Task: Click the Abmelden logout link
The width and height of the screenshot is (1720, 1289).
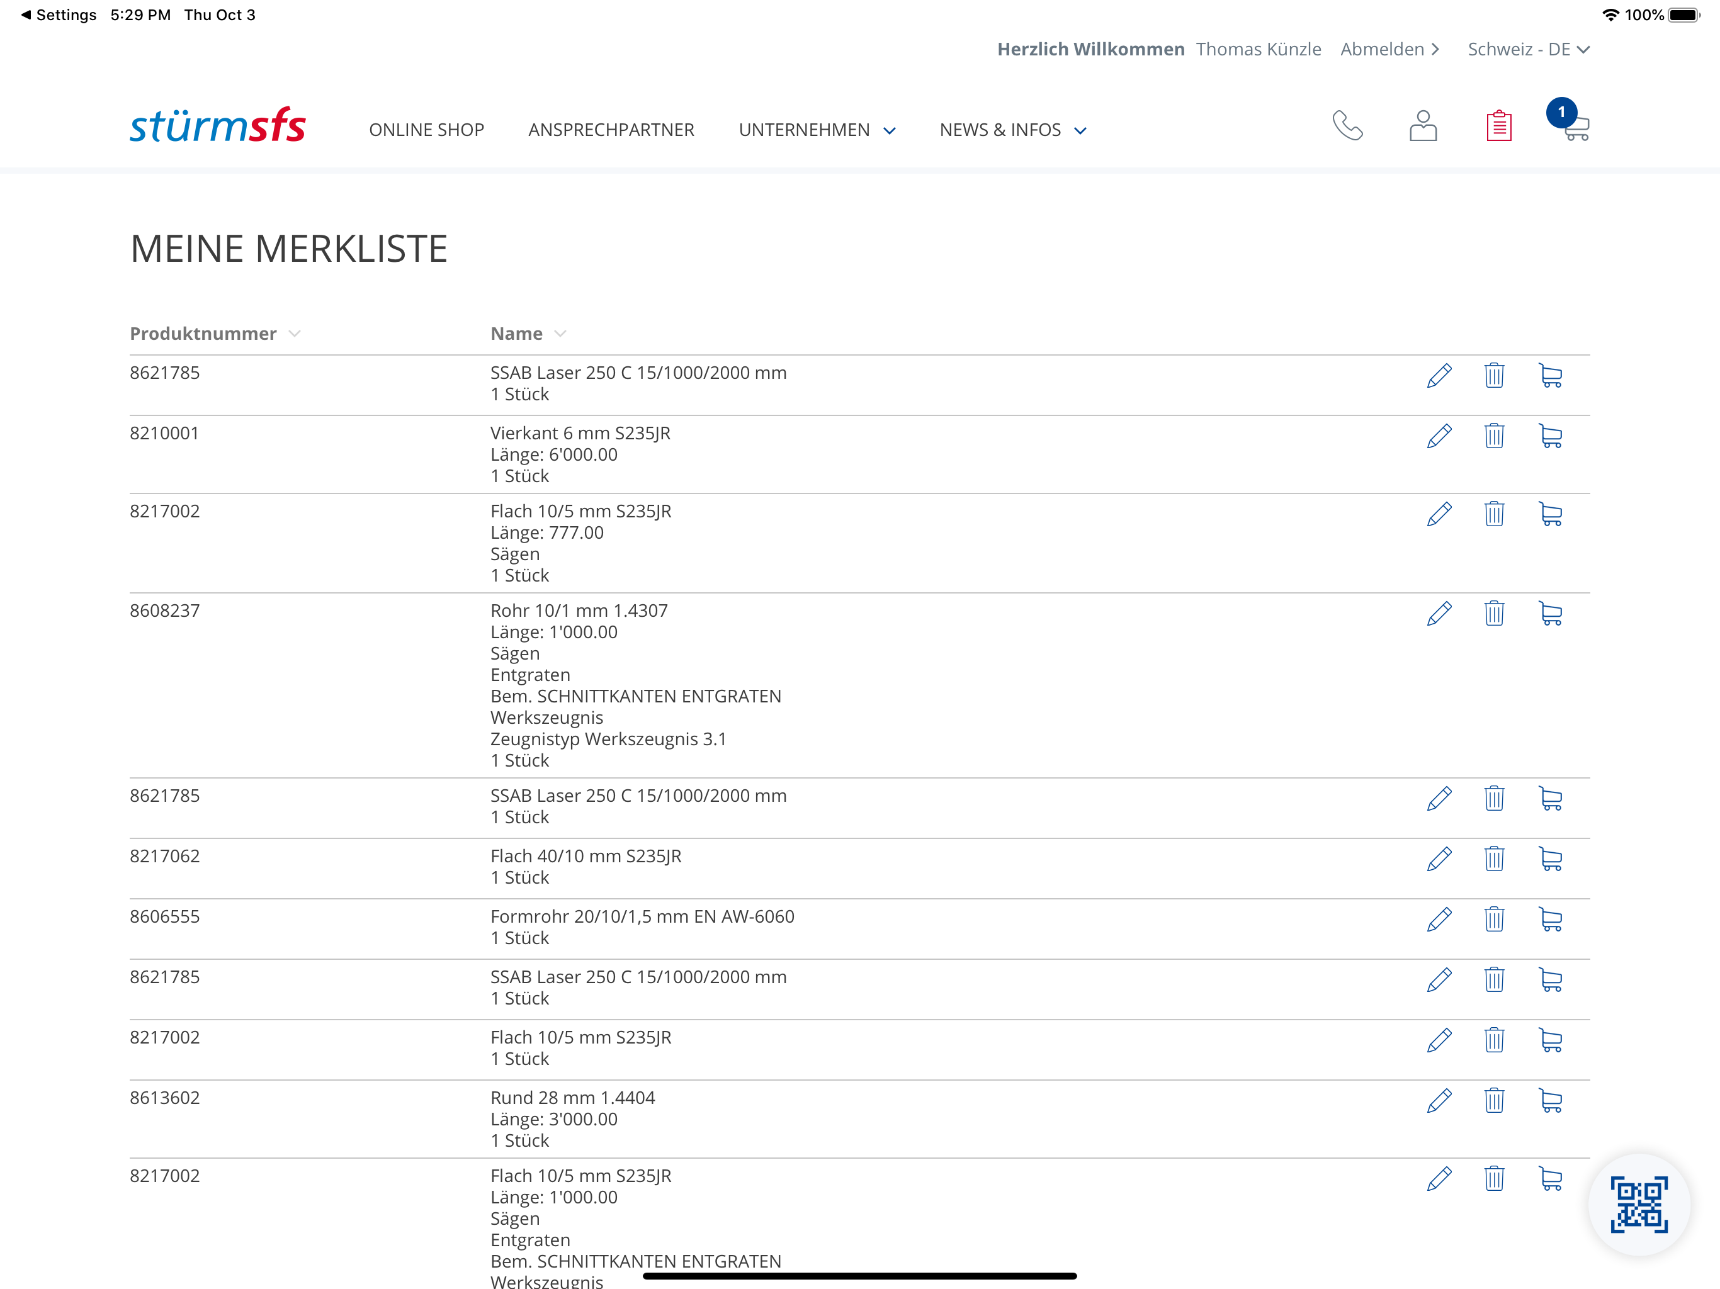Action: [x=1390, y=49]
